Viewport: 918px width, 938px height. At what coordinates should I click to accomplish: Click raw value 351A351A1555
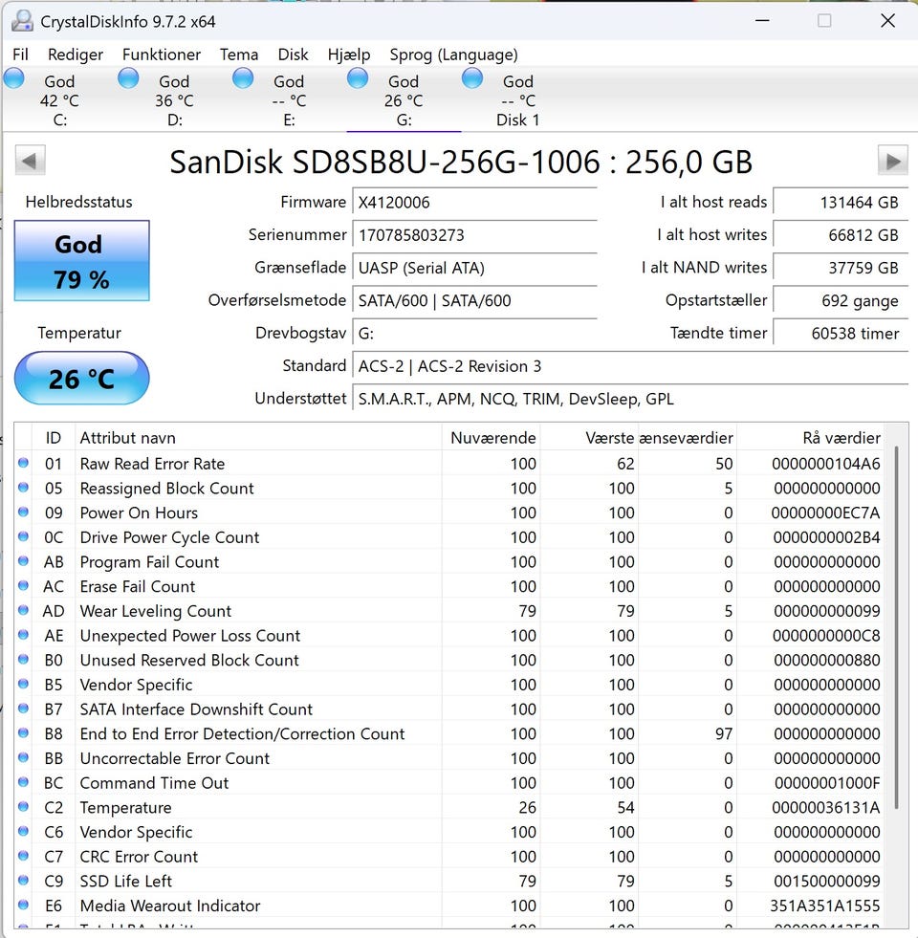[825, 905]
